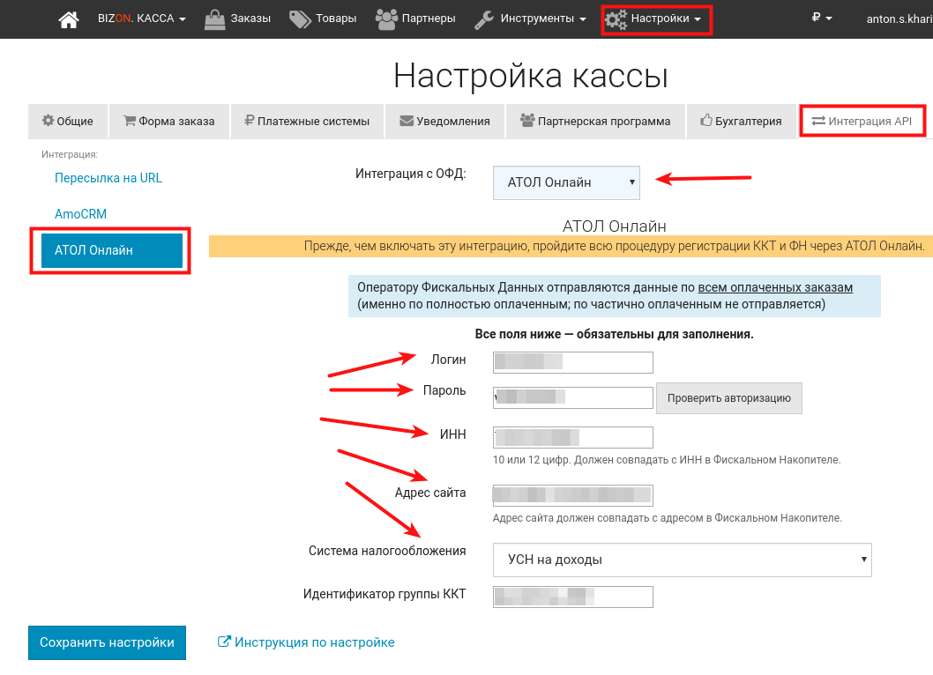Expand the BIZON. КАССА dropdown menu
The width and height of the screenshot is (933, 675).
pos(141,19)
